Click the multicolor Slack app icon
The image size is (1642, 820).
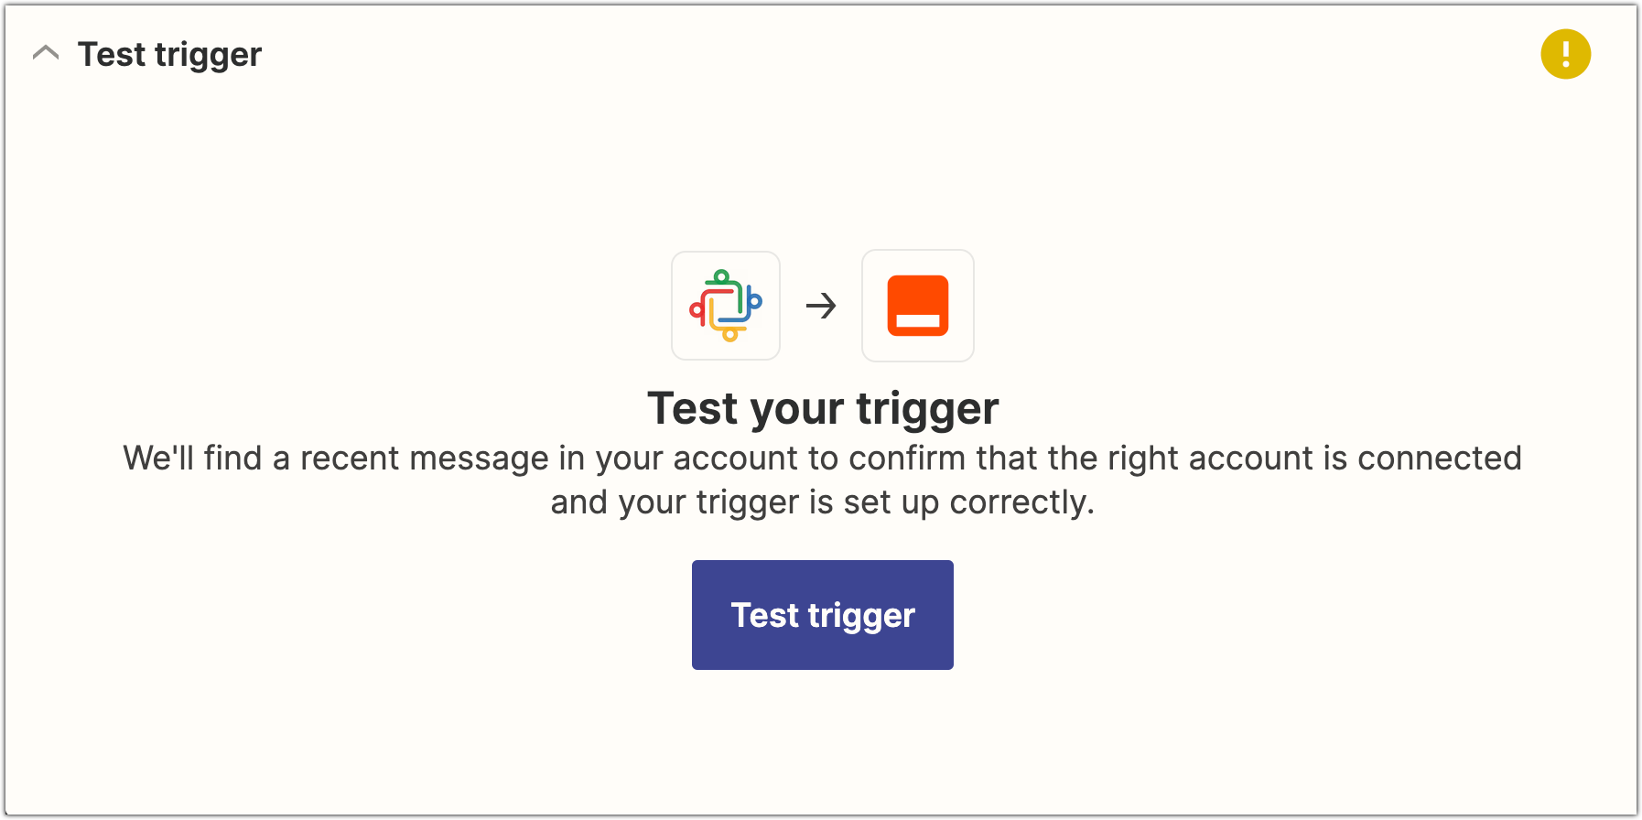726,306
